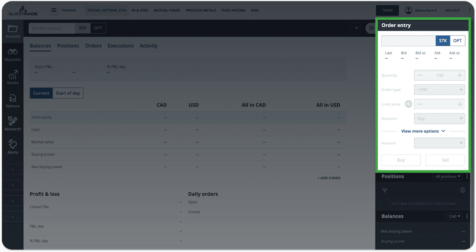Select the Buying power row label
Image resolution: width=476 pixels, height=252 pixels.
click(43, 154)
